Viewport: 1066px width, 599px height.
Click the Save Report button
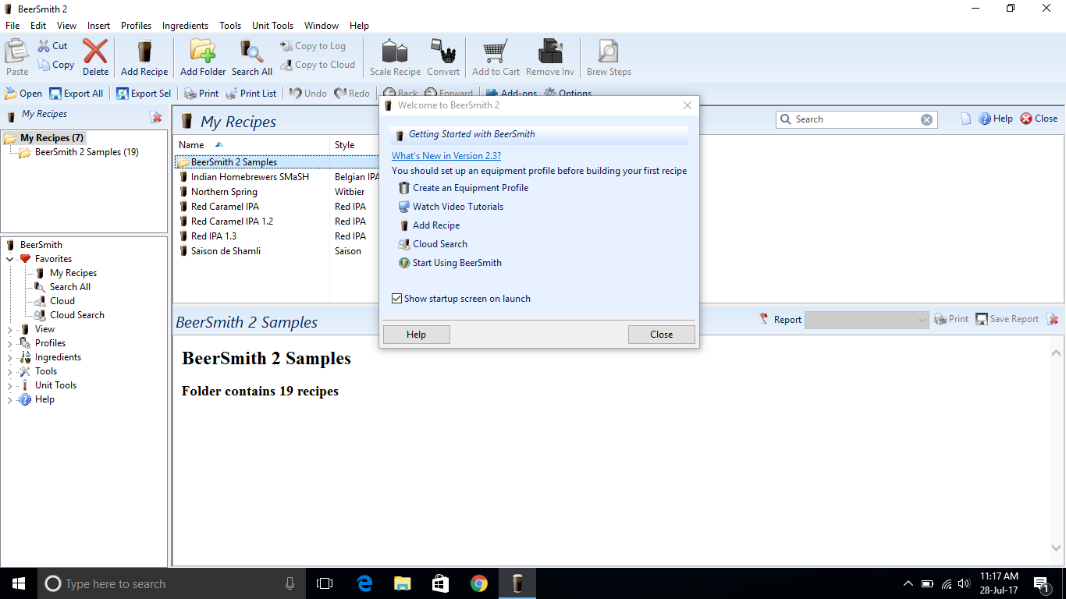(1007, 319)
